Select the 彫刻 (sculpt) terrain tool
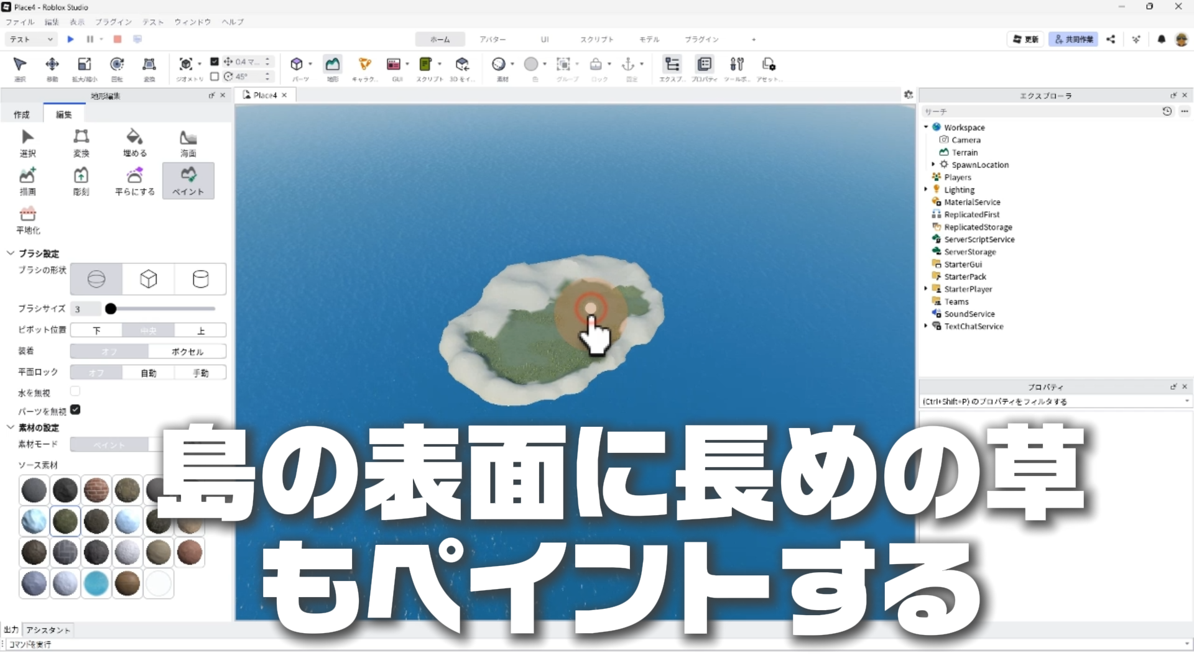 [x=81, y=181]
